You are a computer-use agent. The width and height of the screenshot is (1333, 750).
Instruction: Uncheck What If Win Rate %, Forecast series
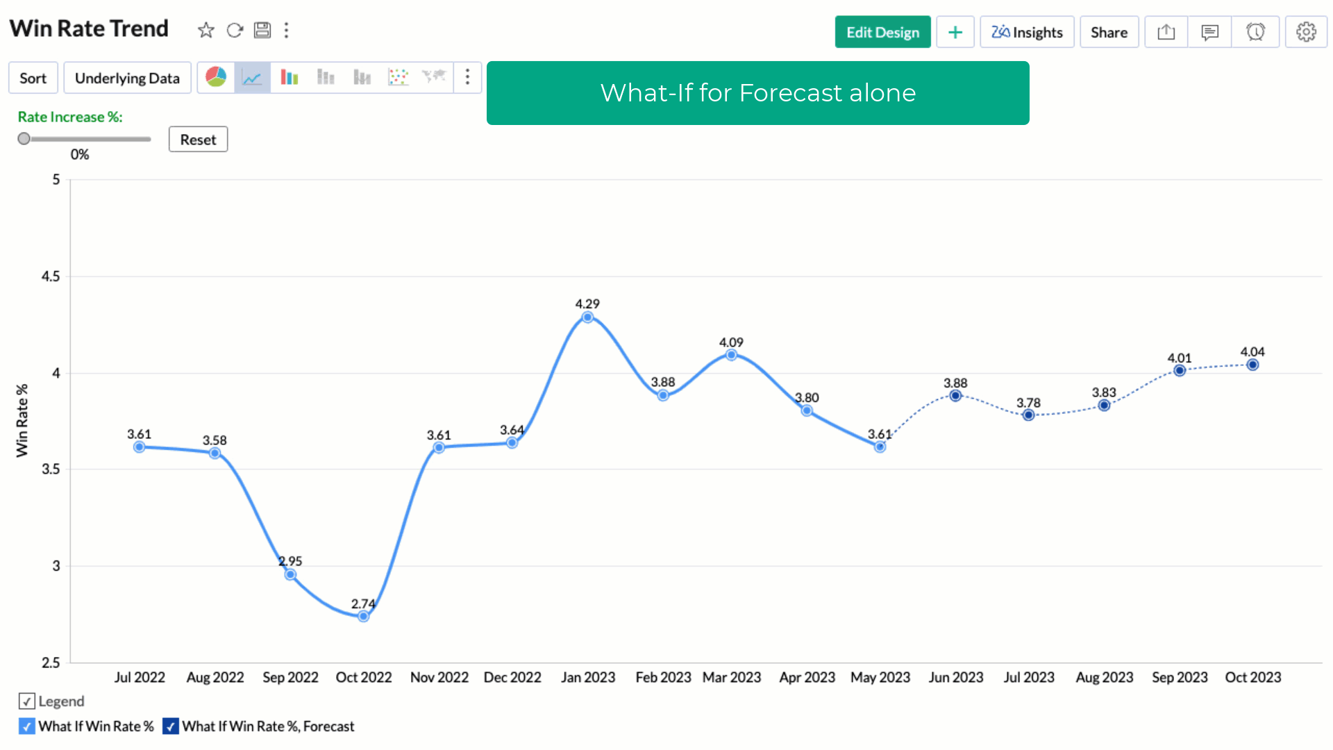click(170, 726)
